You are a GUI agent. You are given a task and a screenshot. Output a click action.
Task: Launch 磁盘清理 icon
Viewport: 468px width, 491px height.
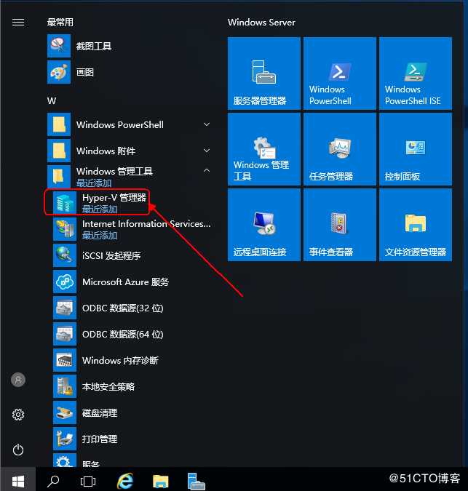65,412
